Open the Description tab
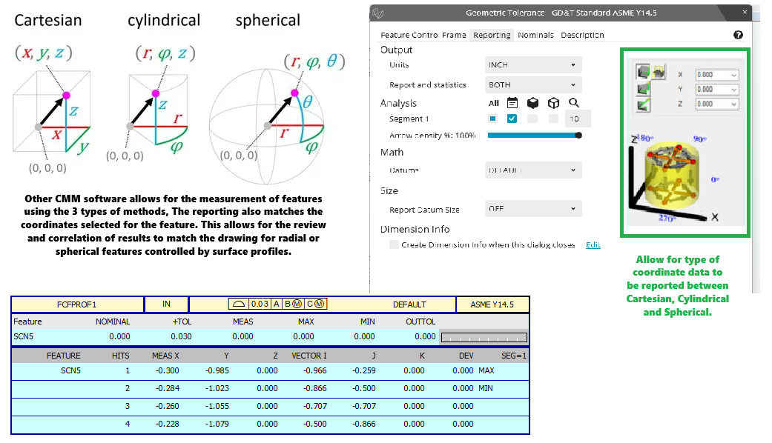The width and height of the screenshot is (772, 443). [x=582, y=35]
